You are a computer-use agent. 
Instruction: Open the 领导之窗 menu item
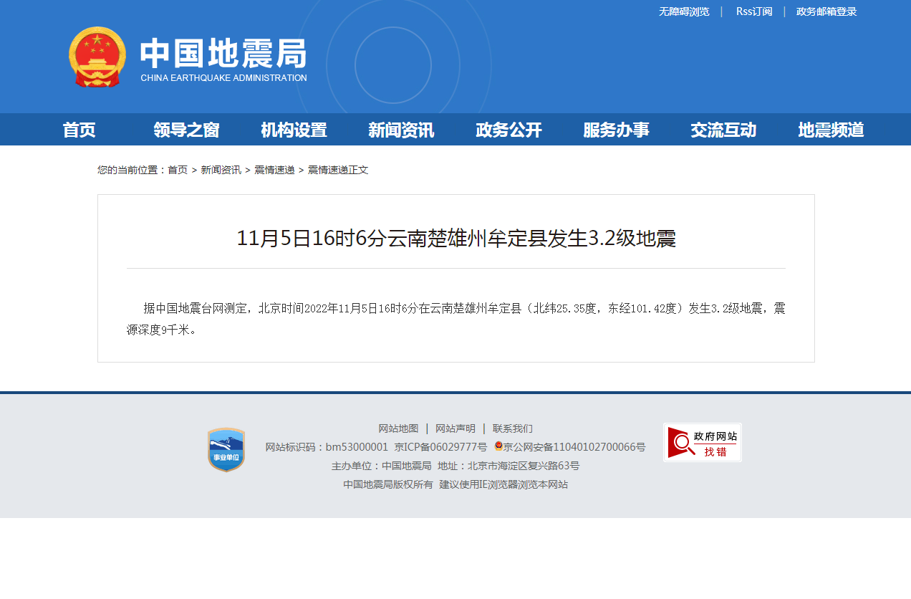pos(186,130)
